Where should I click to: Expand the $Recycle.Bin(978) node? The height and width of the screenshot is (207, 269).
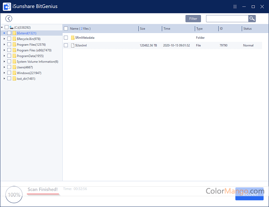pyautogui.click(x=4, y=39)
